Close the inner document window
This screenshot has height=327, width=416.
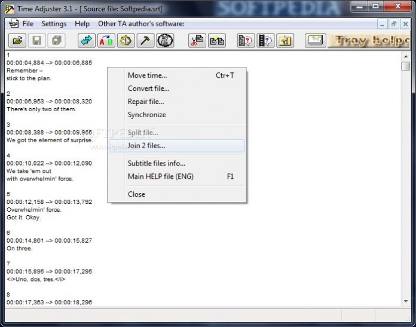405,25
